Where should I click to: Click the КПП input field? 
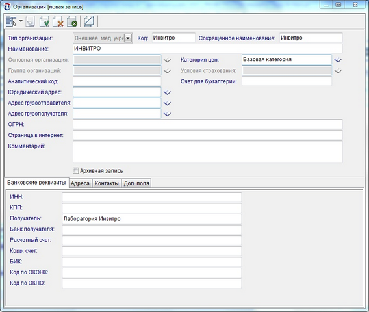[x=152, y=208]
